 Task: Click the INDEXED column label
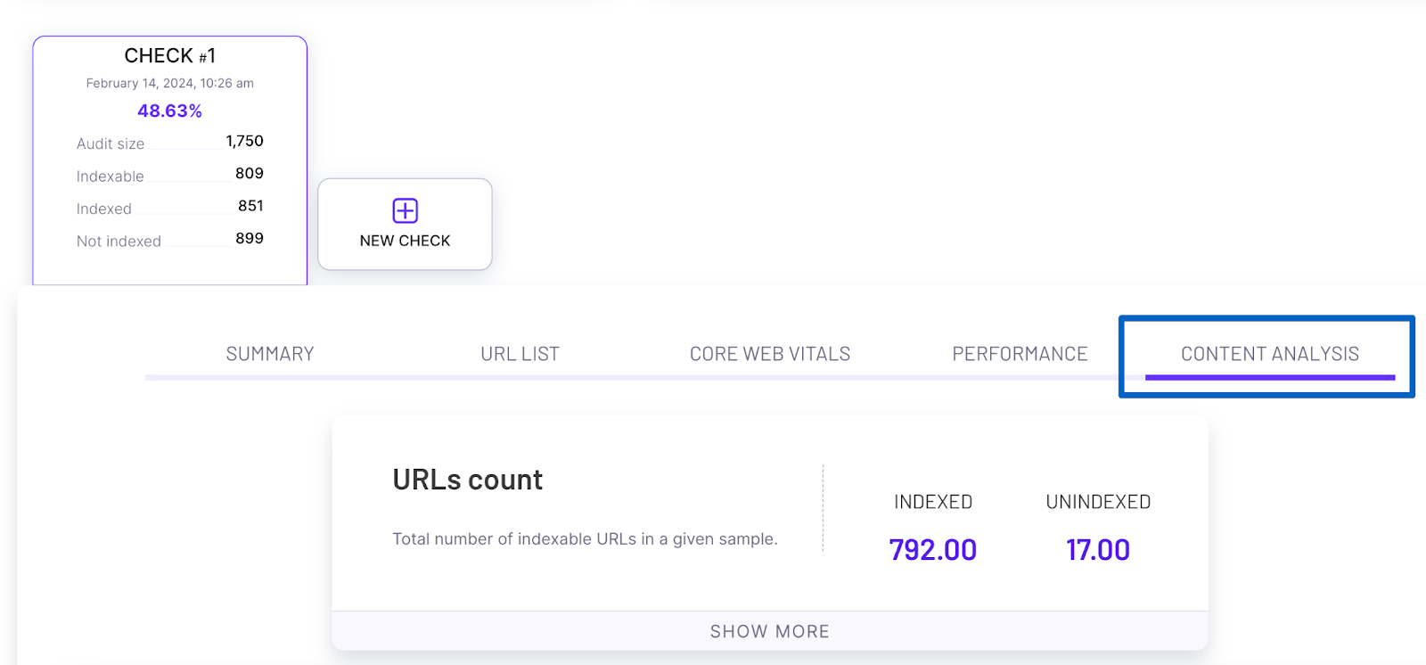pyautogui.click(x=932, y=502)
